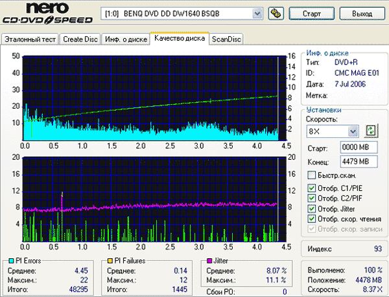
Task: Click the PI Errors average 4.45
Action: tap(82, 270)
